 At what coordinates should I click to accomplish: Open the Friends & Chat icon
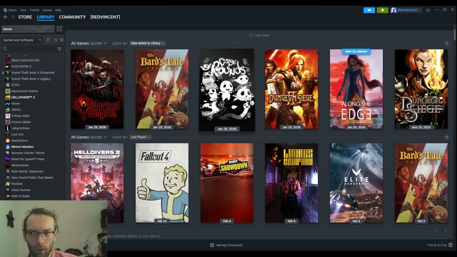click(x=451, y=245)
